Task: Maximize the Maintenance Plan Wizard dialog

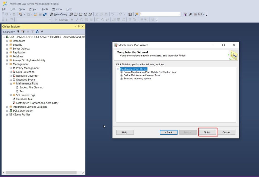Action: click(223, 45)
